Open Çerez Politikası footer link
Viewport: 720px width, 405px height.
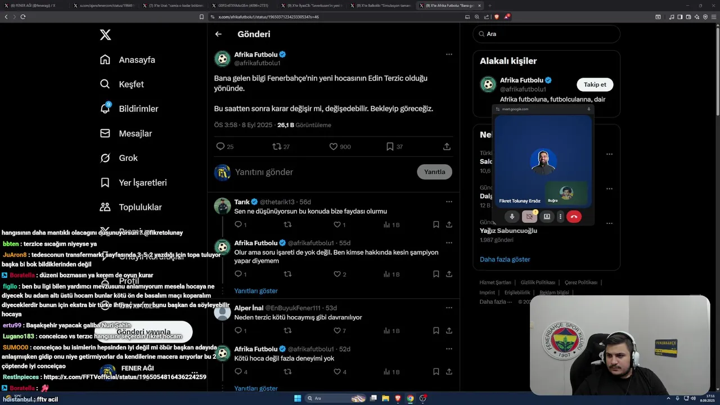[581, 282]
